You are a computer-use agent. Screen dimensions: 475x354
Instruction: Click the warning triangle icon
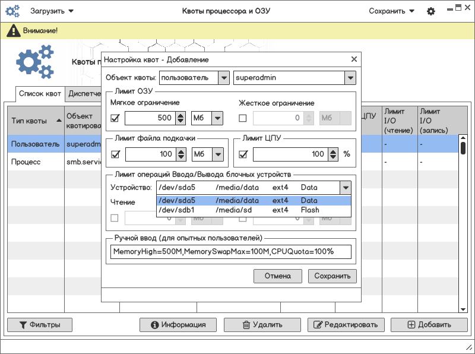tap(12, 31)
